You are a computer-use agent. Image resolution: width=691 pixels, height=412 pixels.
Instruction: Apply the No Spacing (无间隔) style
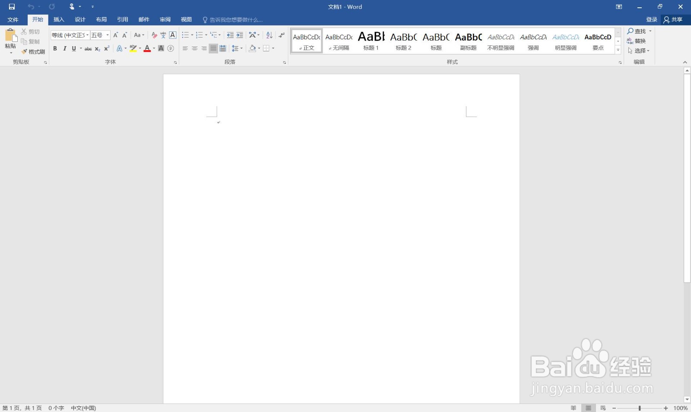click(x=339, y=41)
